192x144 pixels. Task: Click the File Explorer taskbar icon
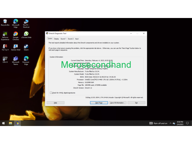10,123
